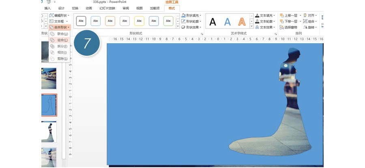Expand the shape styles gallery

(177, 27)
